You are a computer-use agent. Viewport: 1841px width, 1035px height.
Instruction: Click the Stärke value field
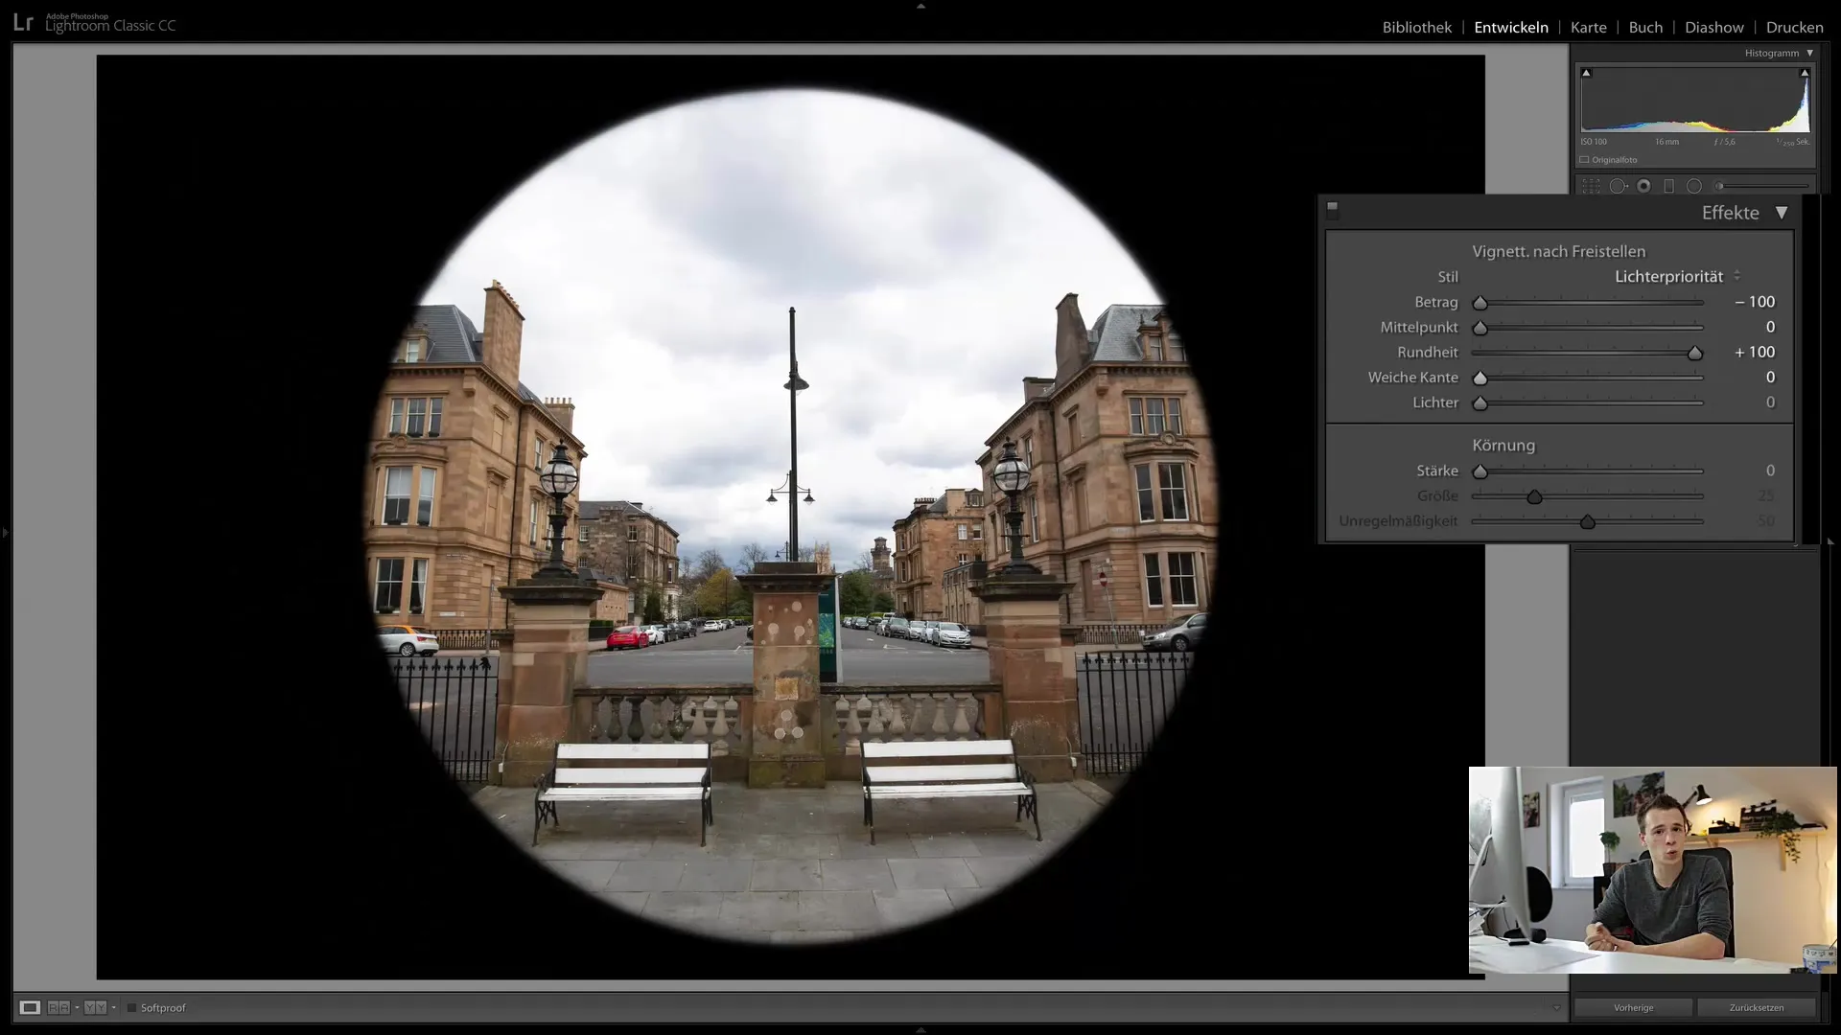[x=1770, y=471]
